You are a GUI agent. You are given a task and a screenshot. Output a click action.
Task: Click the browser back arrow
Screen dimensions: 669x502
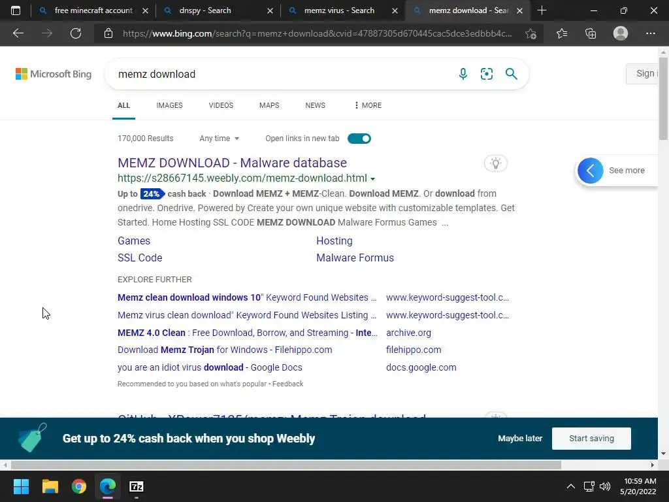(18, 33)
